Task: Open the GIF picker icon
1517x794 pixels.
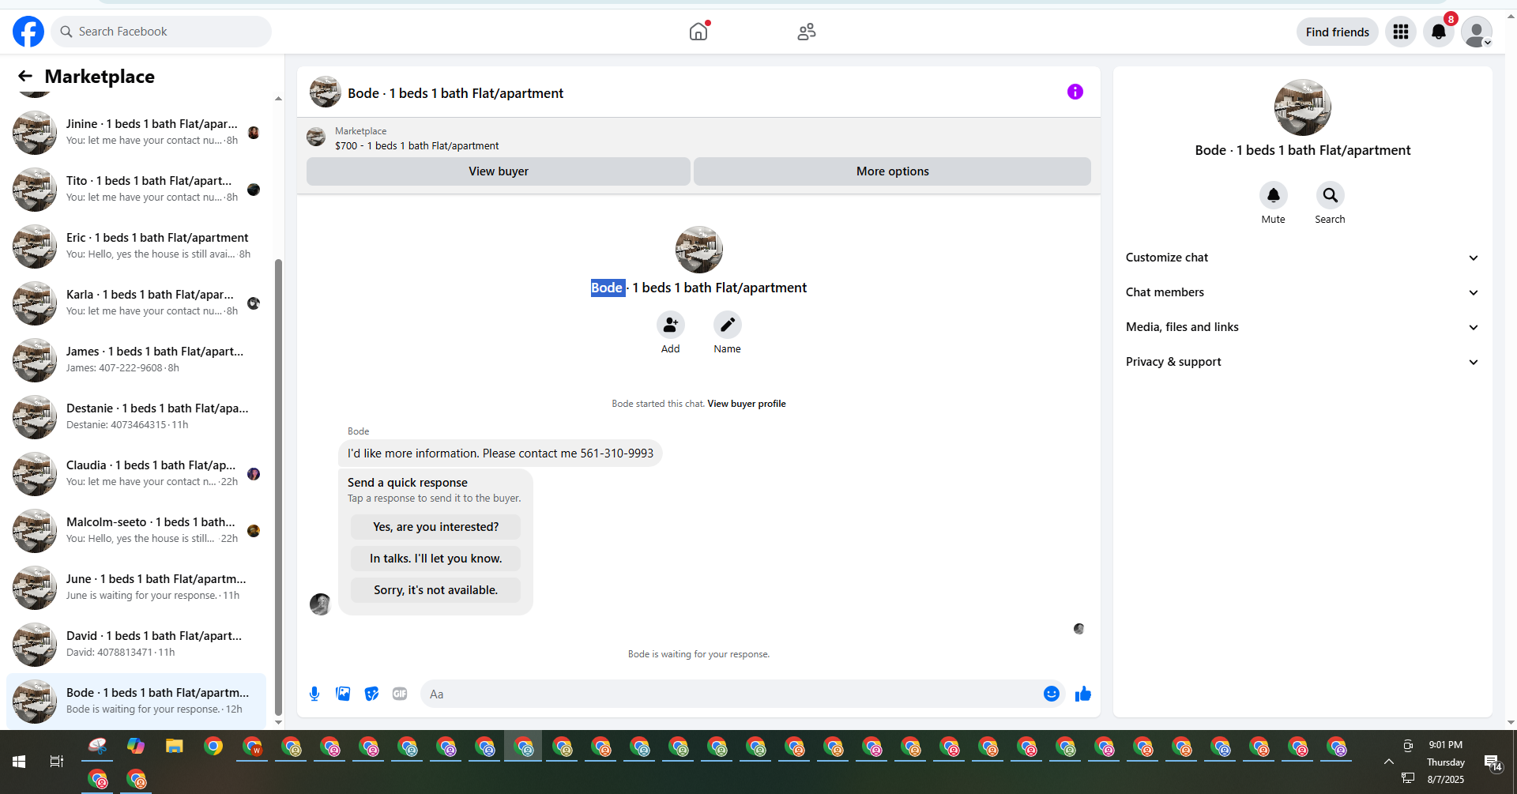Action: 400,694
